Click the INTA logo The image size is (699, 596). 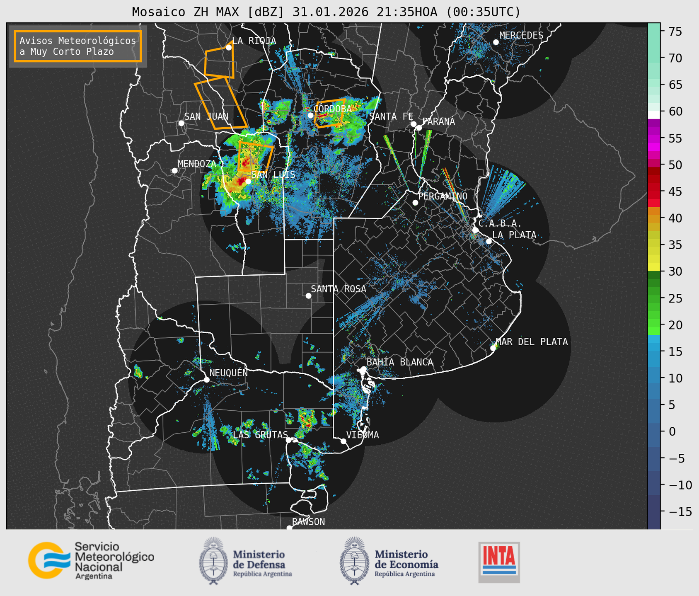click(499, 562)
